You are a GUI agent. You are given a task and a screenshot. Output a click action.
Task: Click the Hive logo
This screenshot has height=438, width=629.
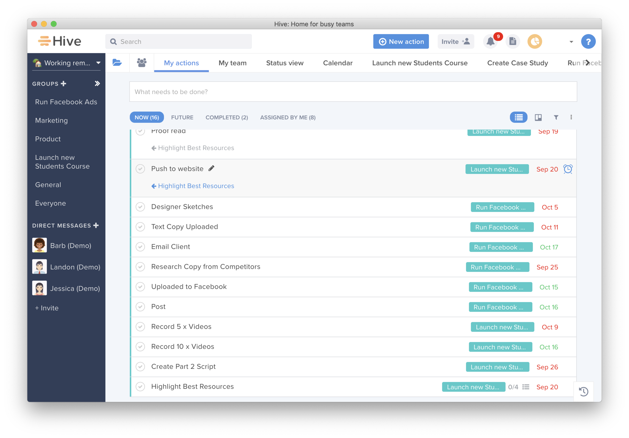pos(59,41)
